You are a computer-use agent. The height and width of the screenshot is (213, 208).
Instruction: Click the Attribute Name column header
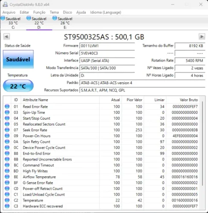pyautogui.click(x=60, y=100)
